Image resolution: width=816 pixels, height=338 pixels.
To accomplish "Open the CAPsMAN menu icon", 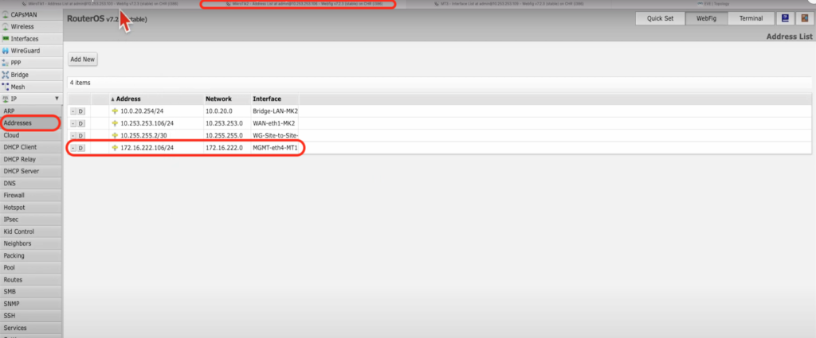I will click(x=6, y=14).
